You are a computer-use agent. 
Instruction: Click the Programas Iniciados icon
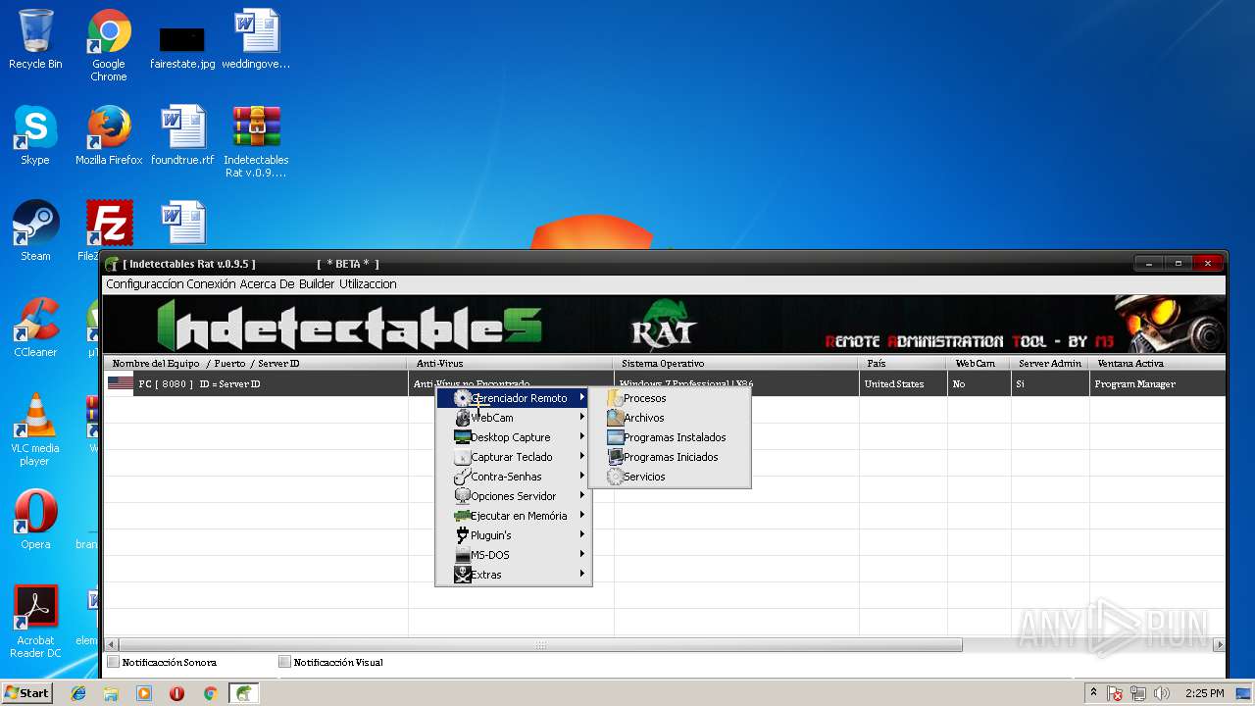coord(615,457)
